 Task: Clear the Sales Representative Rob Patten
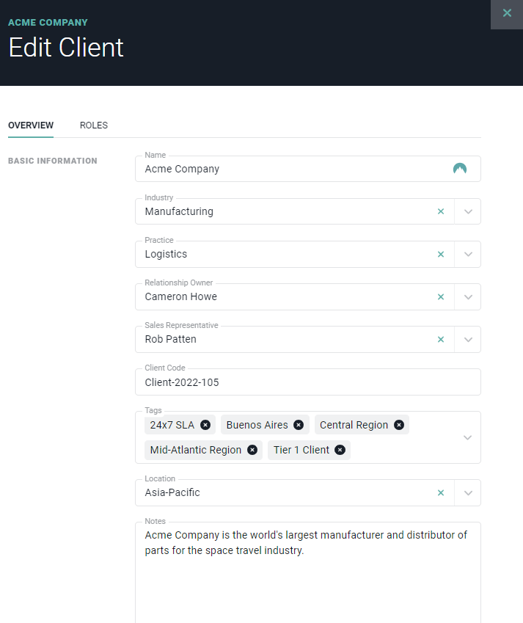(x=441, y=339)
